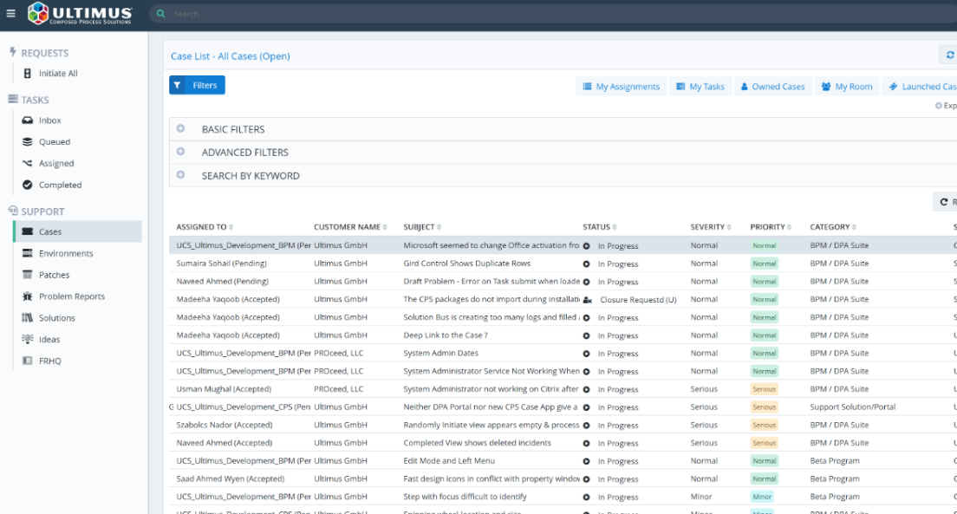
Task: Click 'Closure Requestd (U)' status text
Action: pos(638,300)
